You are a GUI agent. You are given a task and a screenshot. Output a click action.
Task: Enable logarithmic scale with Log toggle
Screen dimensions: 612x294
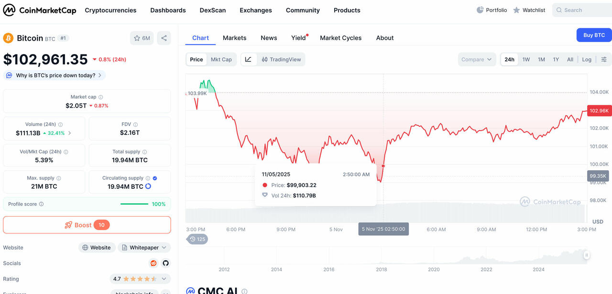pyautogui.click(x=587, y=59)
